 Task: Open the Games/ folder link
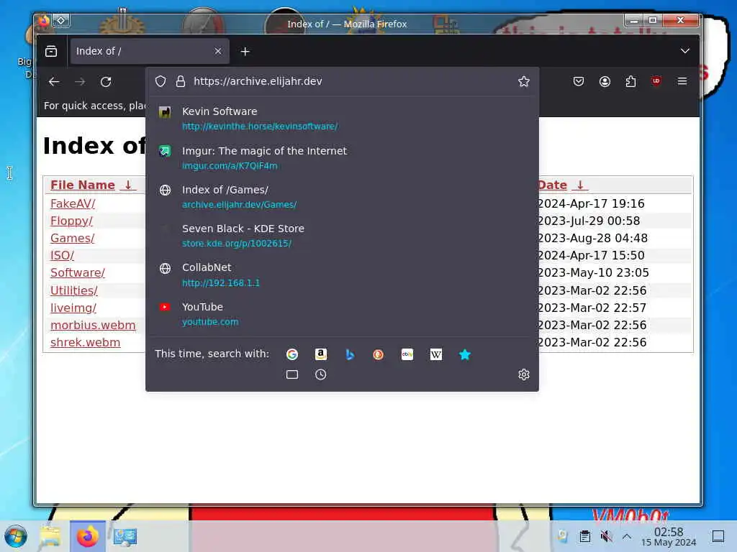pos(73,238)
